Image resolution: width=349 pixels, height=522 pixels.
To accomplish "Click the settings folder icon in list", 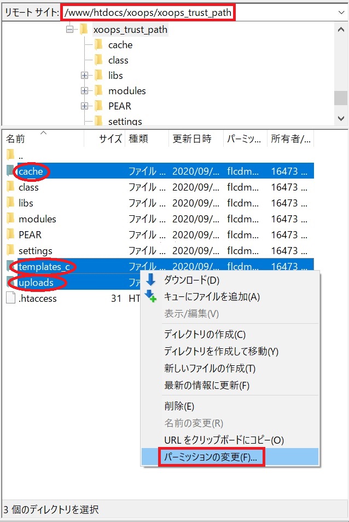I will click(10, 250).
